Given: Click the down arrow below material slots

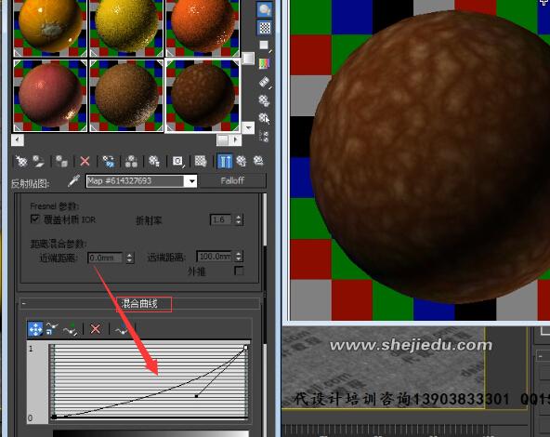Looking at the screenshot, I should click(248, 127).
